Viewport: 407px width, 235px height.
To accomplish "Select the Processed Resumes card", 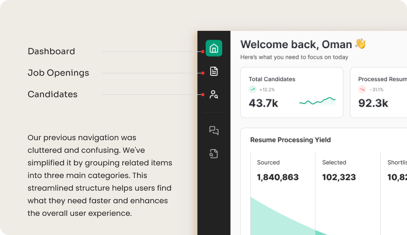I will point(378,93).
